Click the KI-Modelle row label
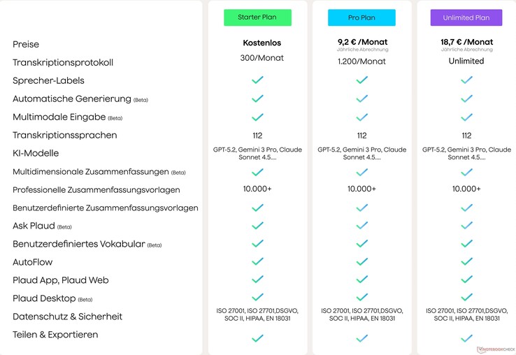Screen dimensions: 516x355 36,153
